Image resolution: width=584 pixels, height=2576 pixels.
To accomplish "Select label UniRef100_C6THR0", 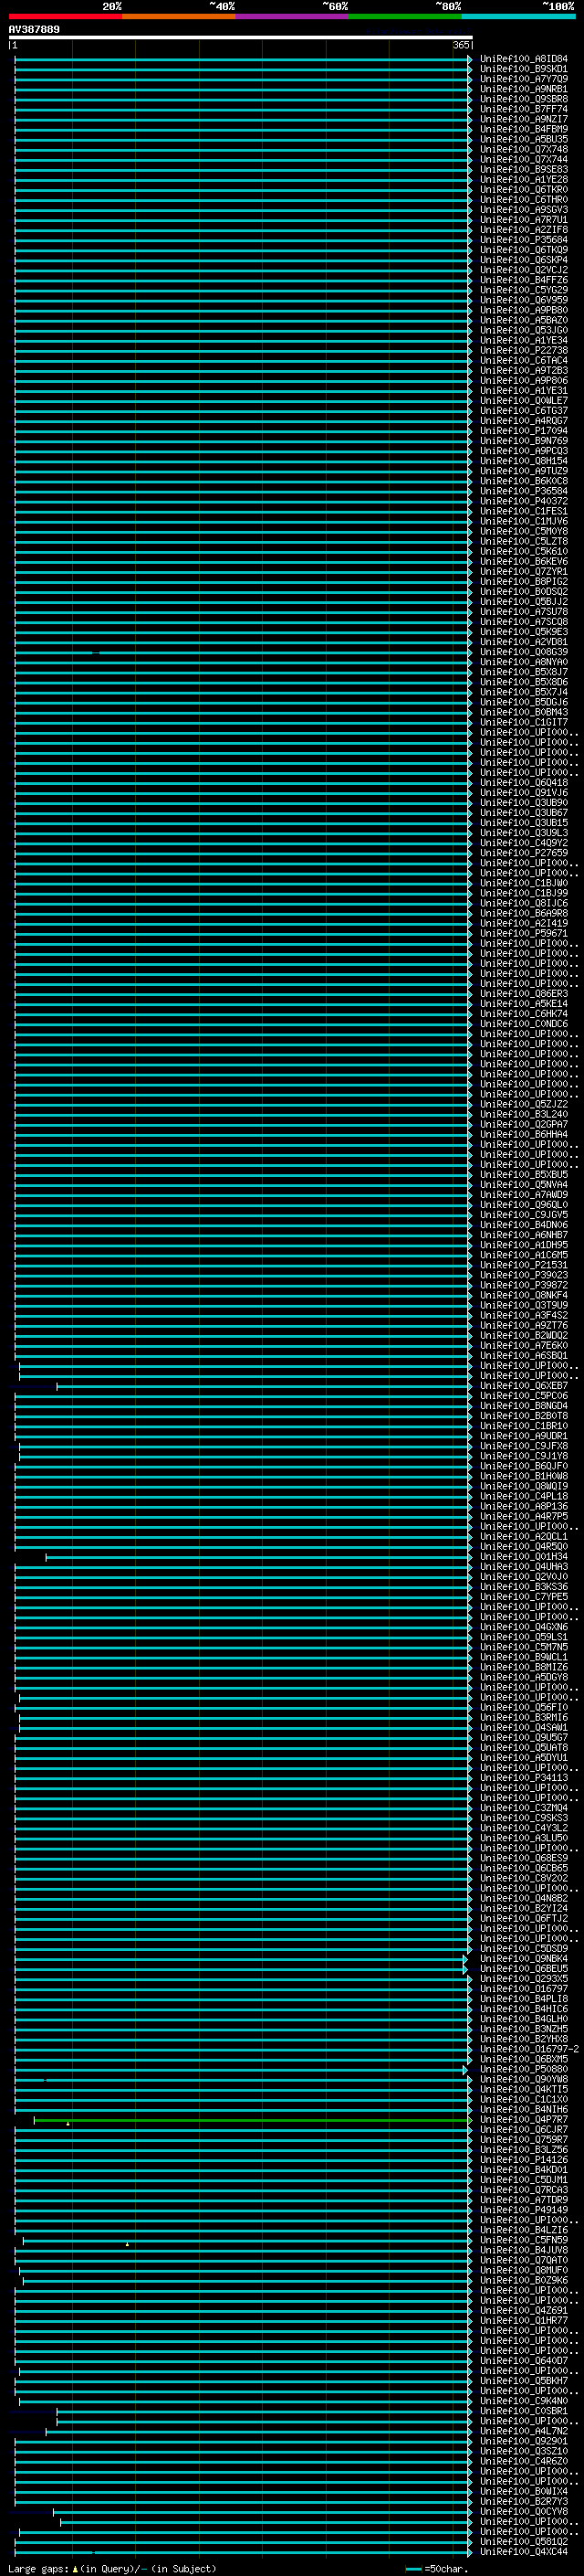I will tap(523, 199).
